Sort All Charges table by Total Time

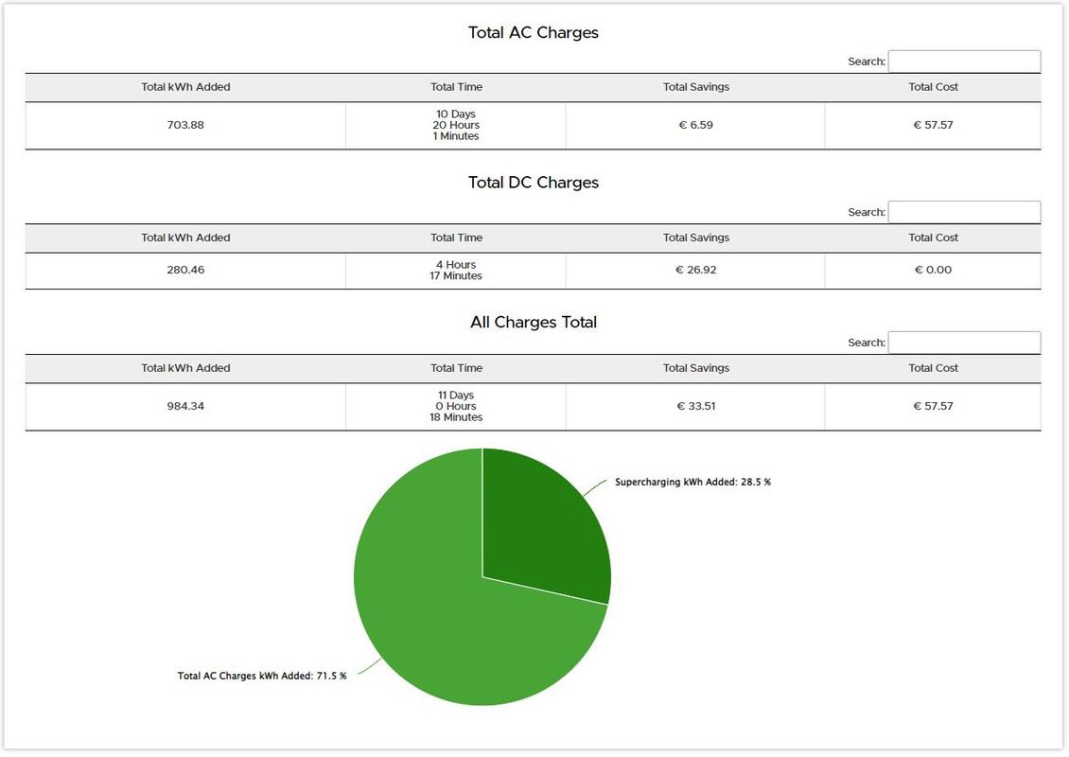pos(456,368)
